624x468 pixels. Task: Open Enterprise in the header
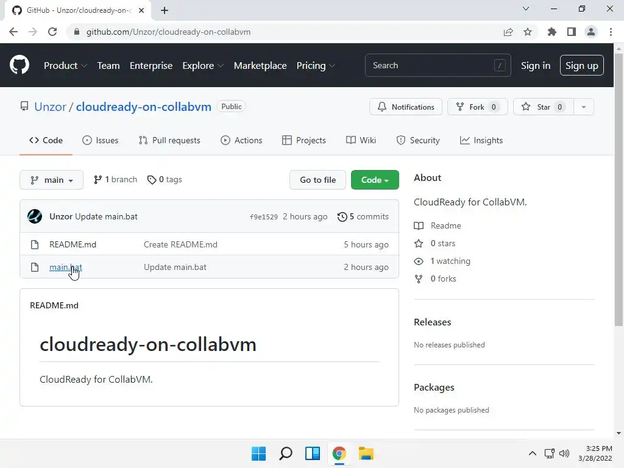[x=151, y=66]
